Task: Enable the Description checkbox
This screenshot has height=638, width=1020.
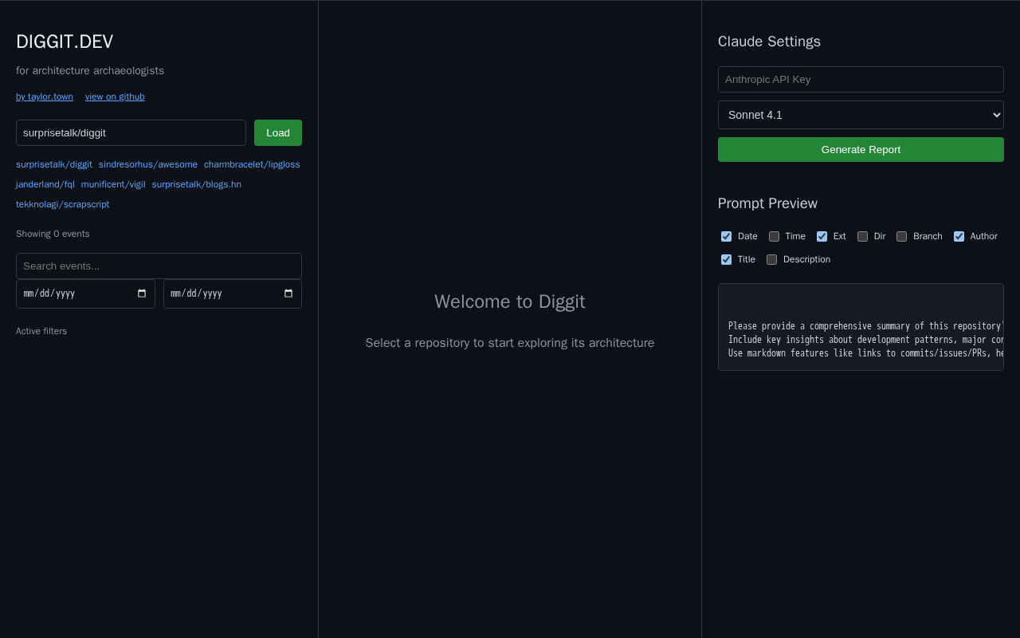Action: [771, 259]
